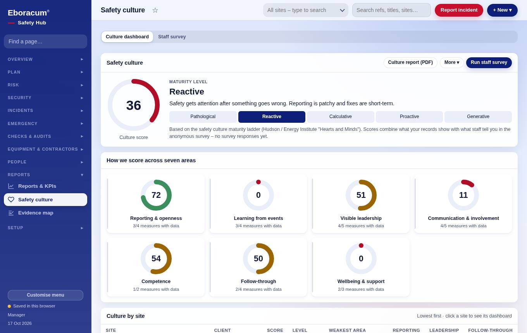527x333 pixels.
Task: Expand the Incidents menu section
Action: pos(45,111)
